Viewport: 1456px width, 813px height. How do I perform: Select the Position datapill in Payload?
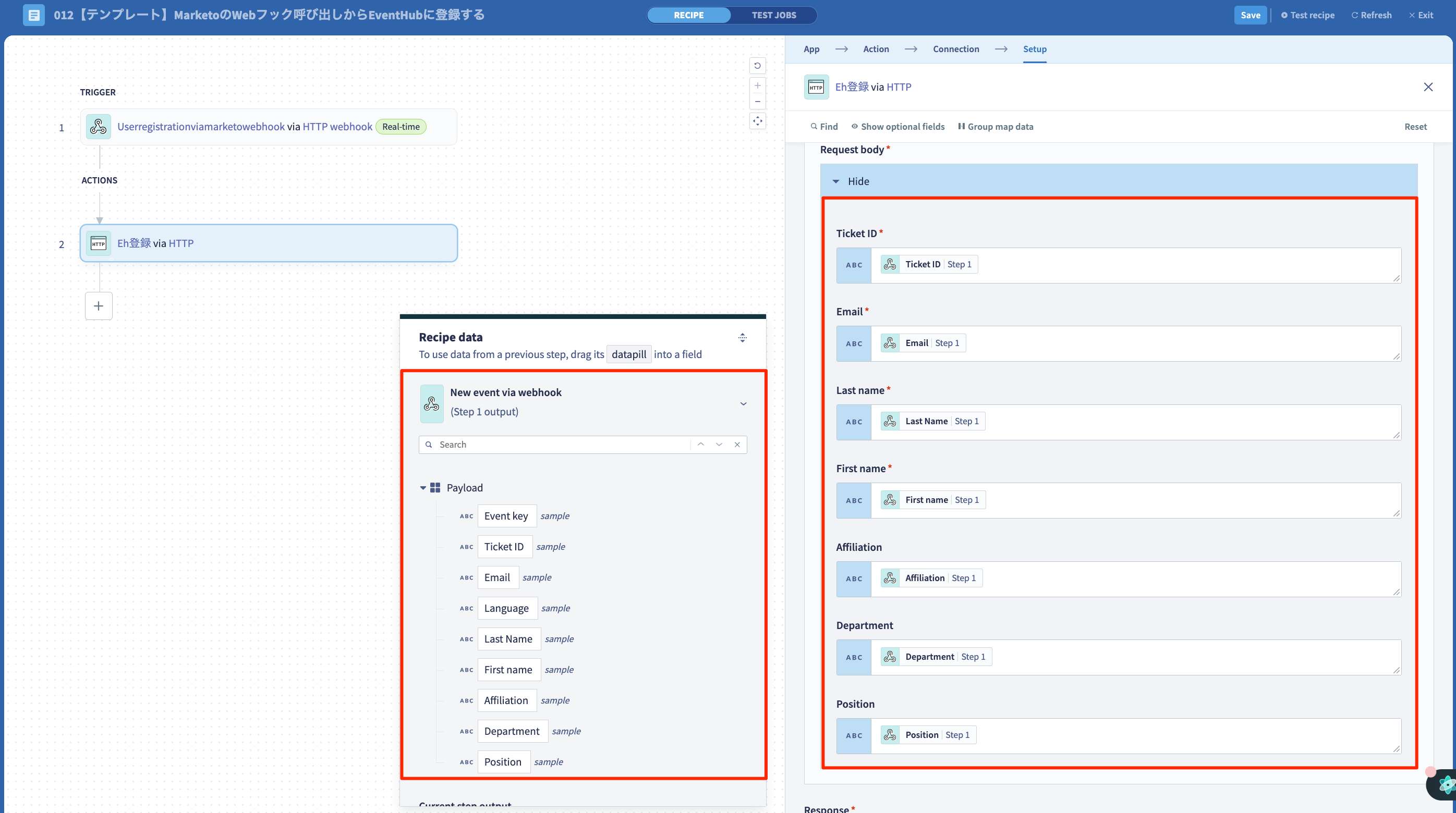point(503,761)
